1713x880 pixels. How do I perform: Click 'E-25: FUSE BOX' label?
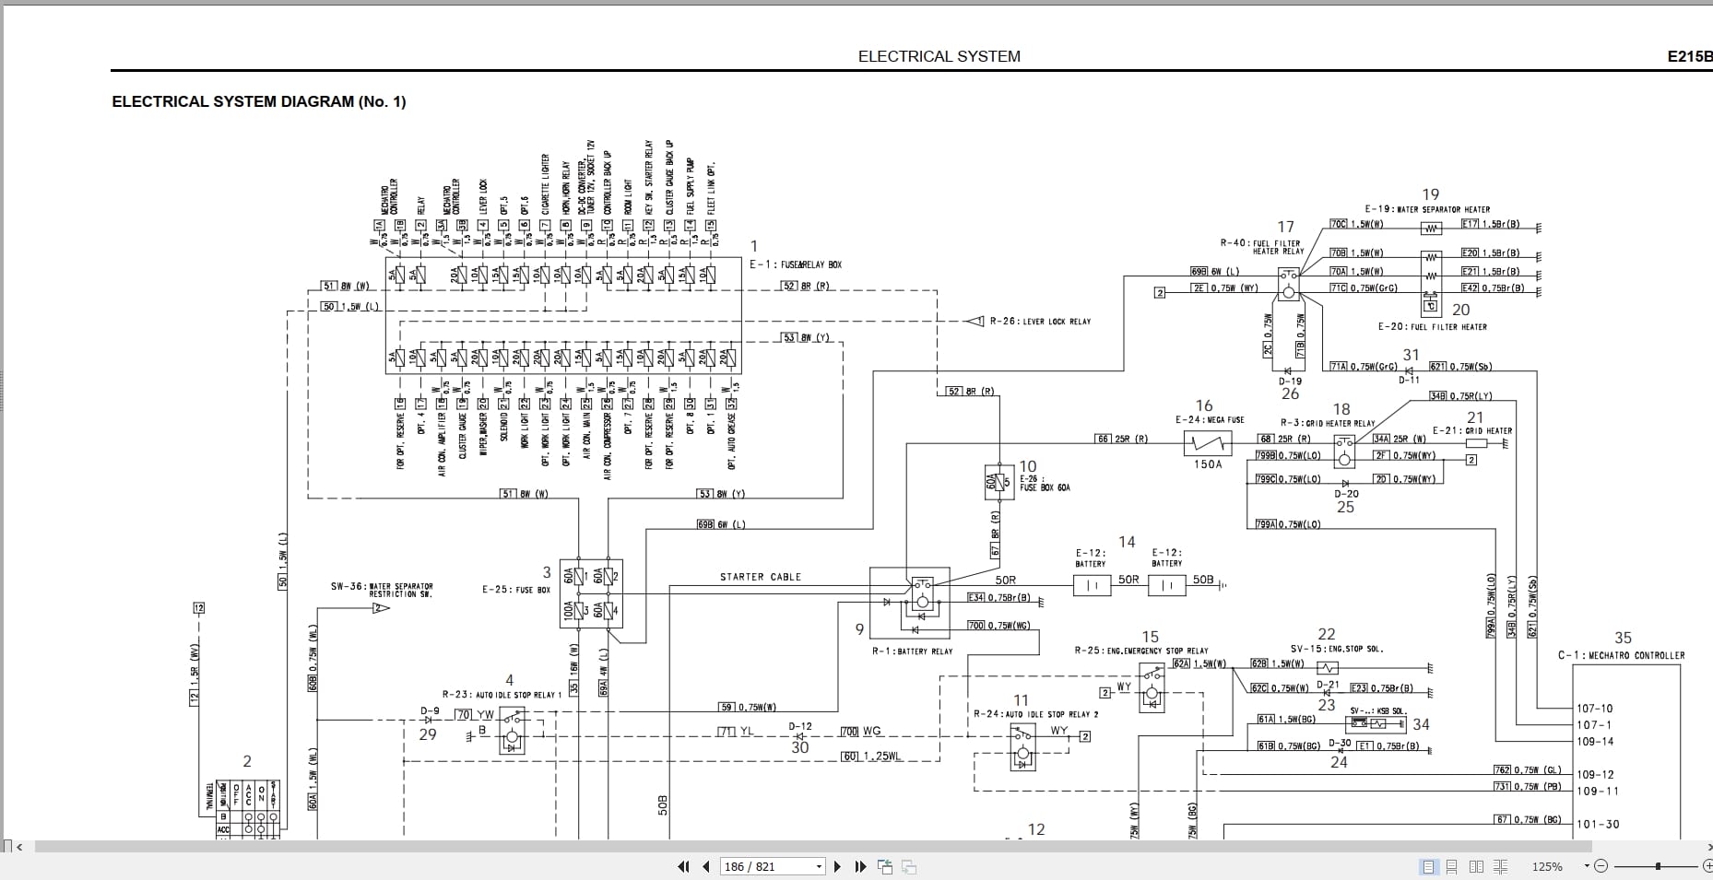[515, 590]
